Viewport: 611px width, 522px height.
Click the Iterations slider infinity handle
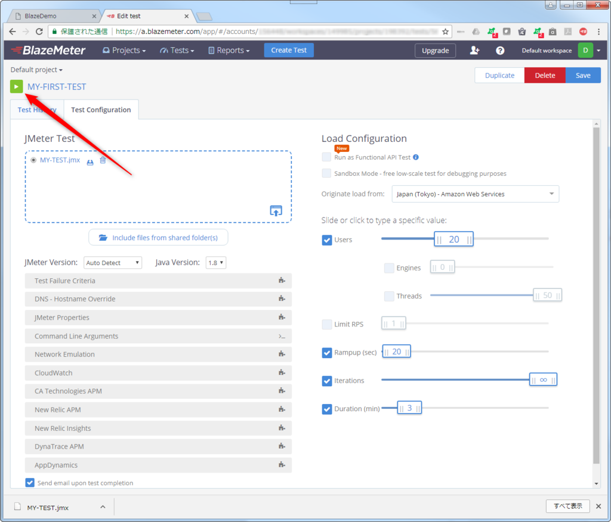pyautogui.click(x=543, y=380)
